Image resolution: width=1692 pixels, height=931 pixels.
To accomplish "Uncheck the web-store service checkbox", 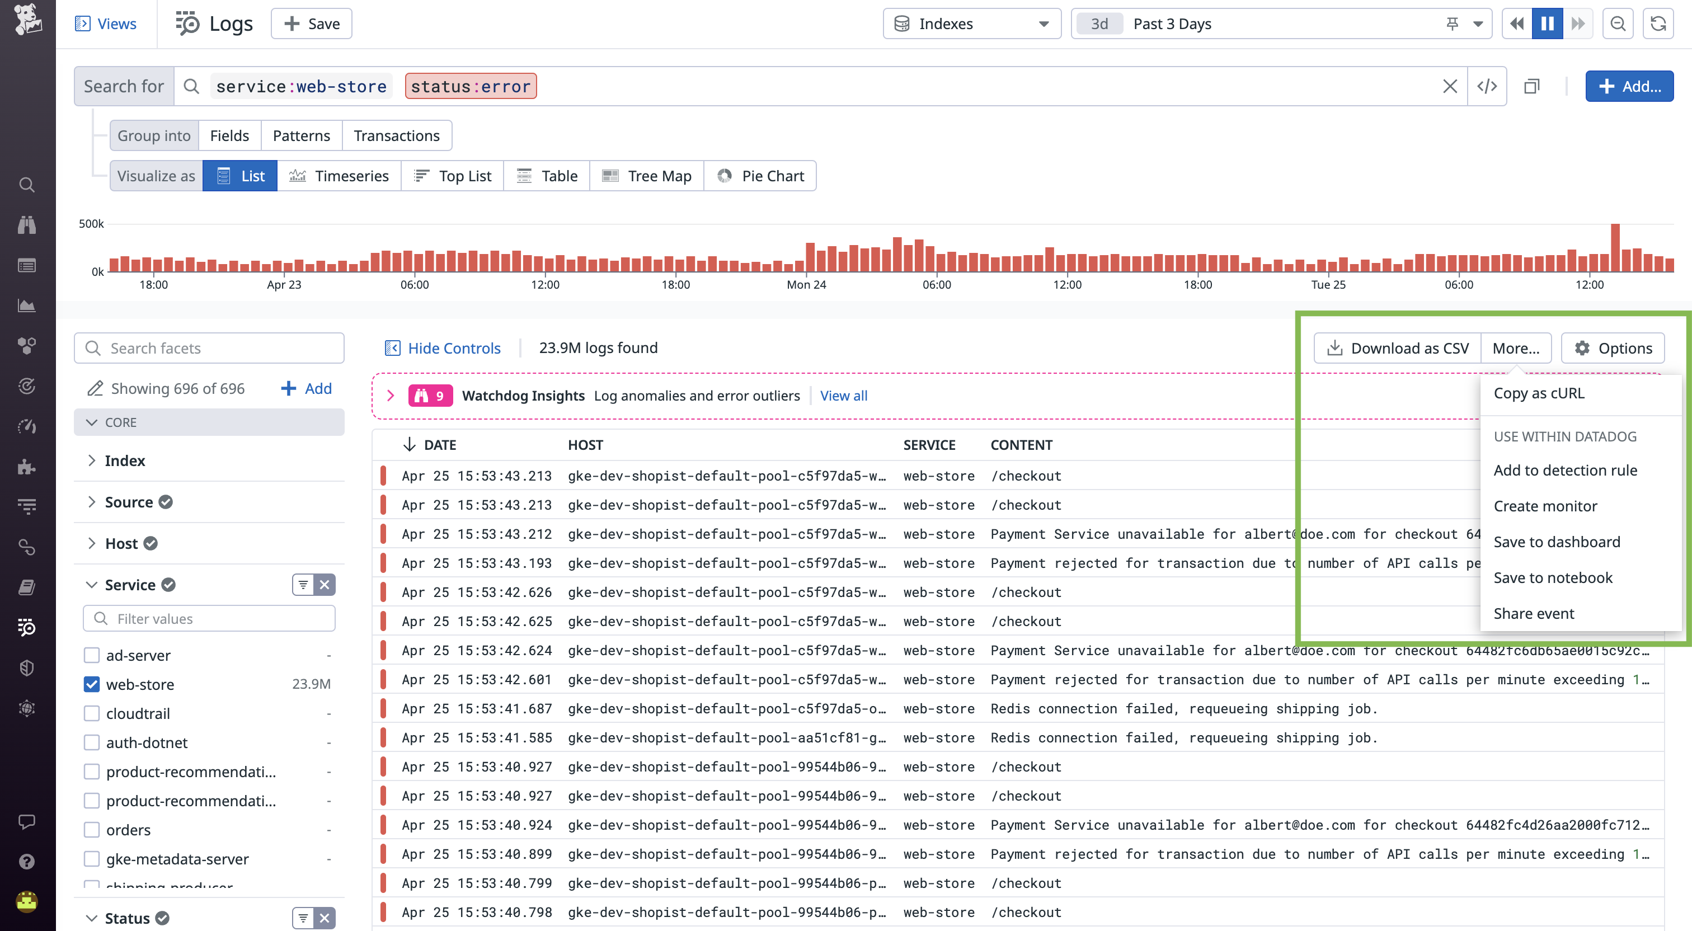I will coord(92,684).
